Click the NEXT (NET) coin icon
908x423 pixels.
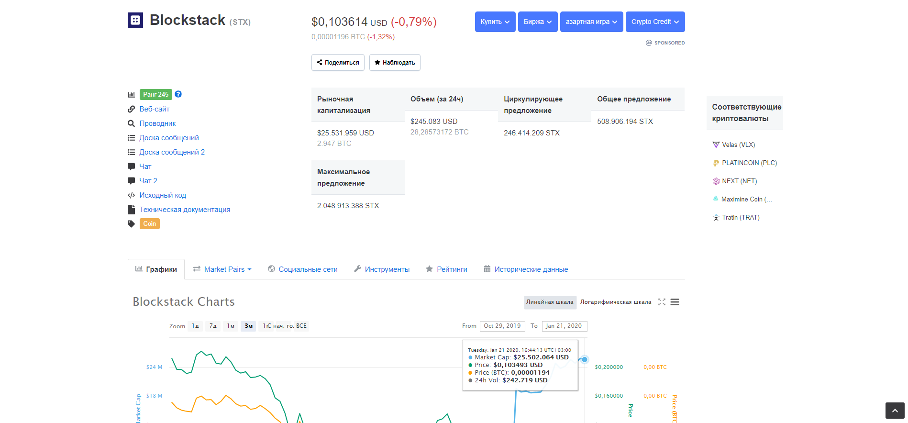[x=716, y=181]
